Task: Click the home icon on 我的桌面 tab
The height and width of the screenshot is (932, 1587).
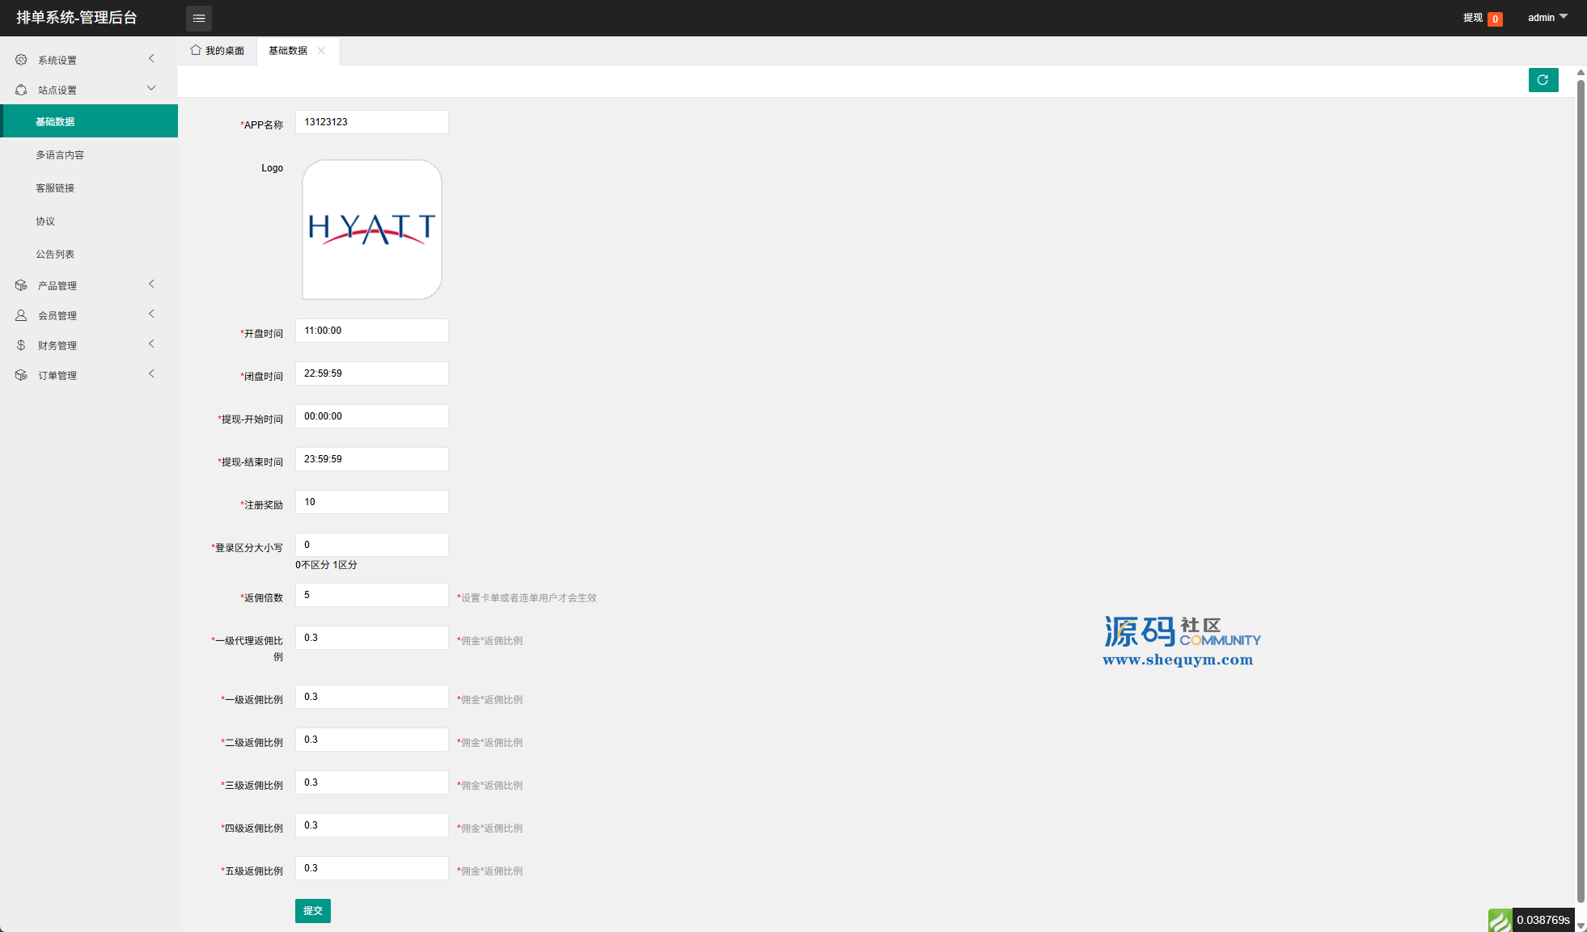Action: (195, 50)
